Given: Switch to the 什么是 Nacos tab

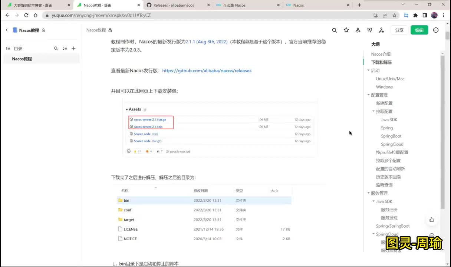Looking at the screenshot, I should (248, 5).
